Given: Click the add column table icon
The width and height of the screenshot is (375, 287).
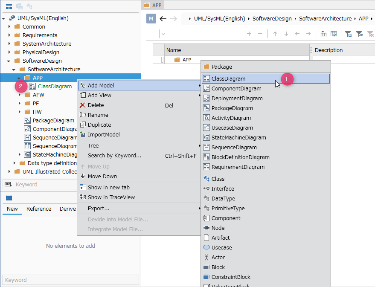Looking at the screenshot, I should (323, 34).
